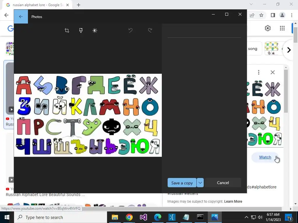Click Save a copy button
Screen dimensions: 298x223
point(182,183)
